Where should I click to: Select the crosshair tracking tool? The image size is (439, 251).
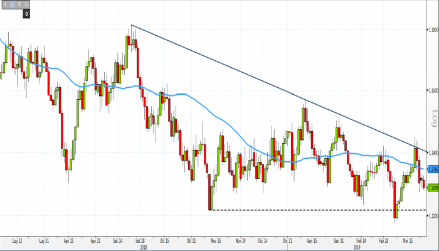5,4
